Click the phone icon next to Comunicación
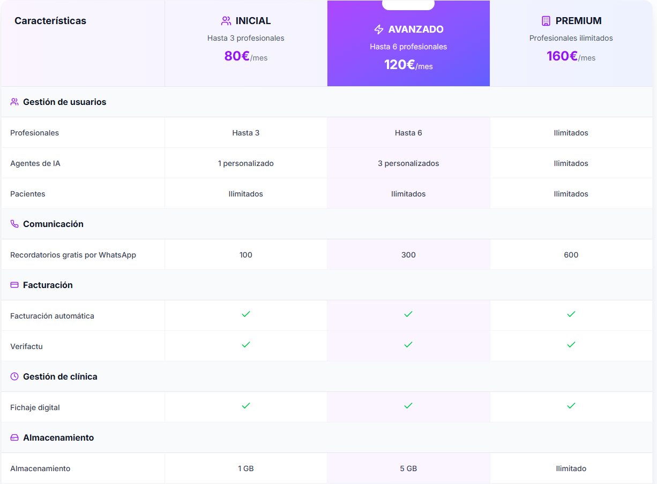This screenshot has width=657, height=484. tap(14, 224)
